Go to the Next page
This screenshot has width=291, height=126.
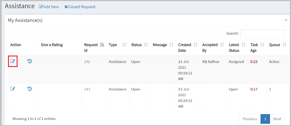tap(277, 119)
